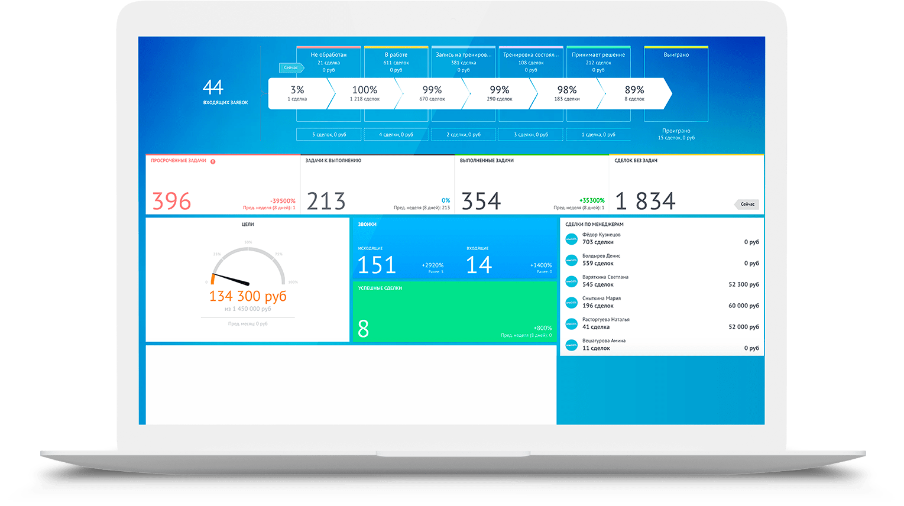Click the 134 300 руб goal amount
The image size is (904, 506).
pyautogui.click(x=248, y=296)
